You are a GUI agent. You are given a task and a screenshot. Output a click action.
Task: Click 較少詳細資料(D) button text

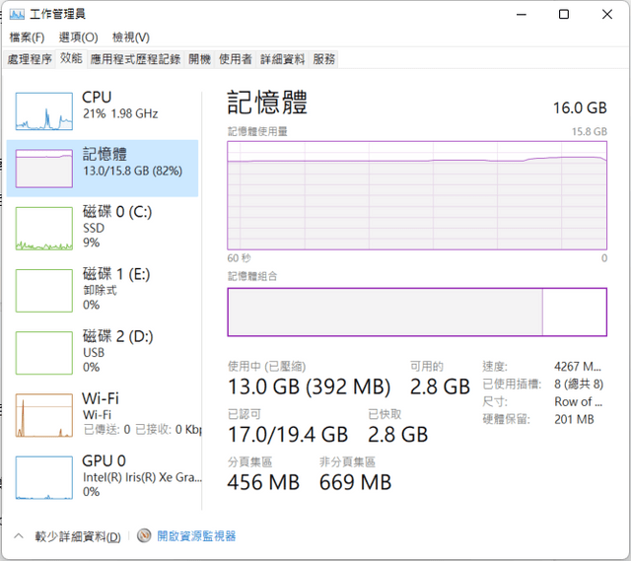click(x=78, y=536)
